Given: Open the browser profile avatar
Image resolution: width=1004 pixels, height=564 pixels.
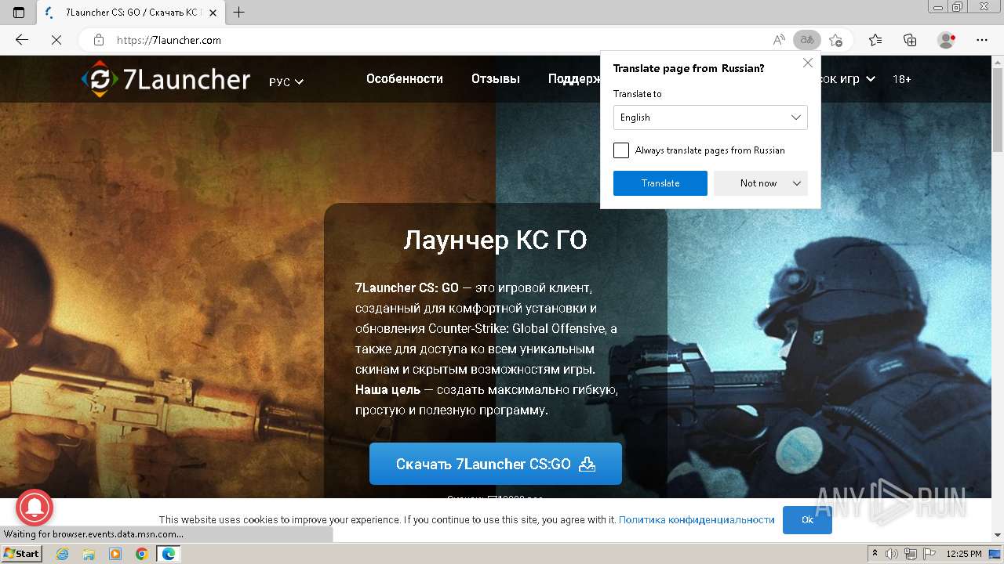Looking at the screenshot, I should 947,40.
